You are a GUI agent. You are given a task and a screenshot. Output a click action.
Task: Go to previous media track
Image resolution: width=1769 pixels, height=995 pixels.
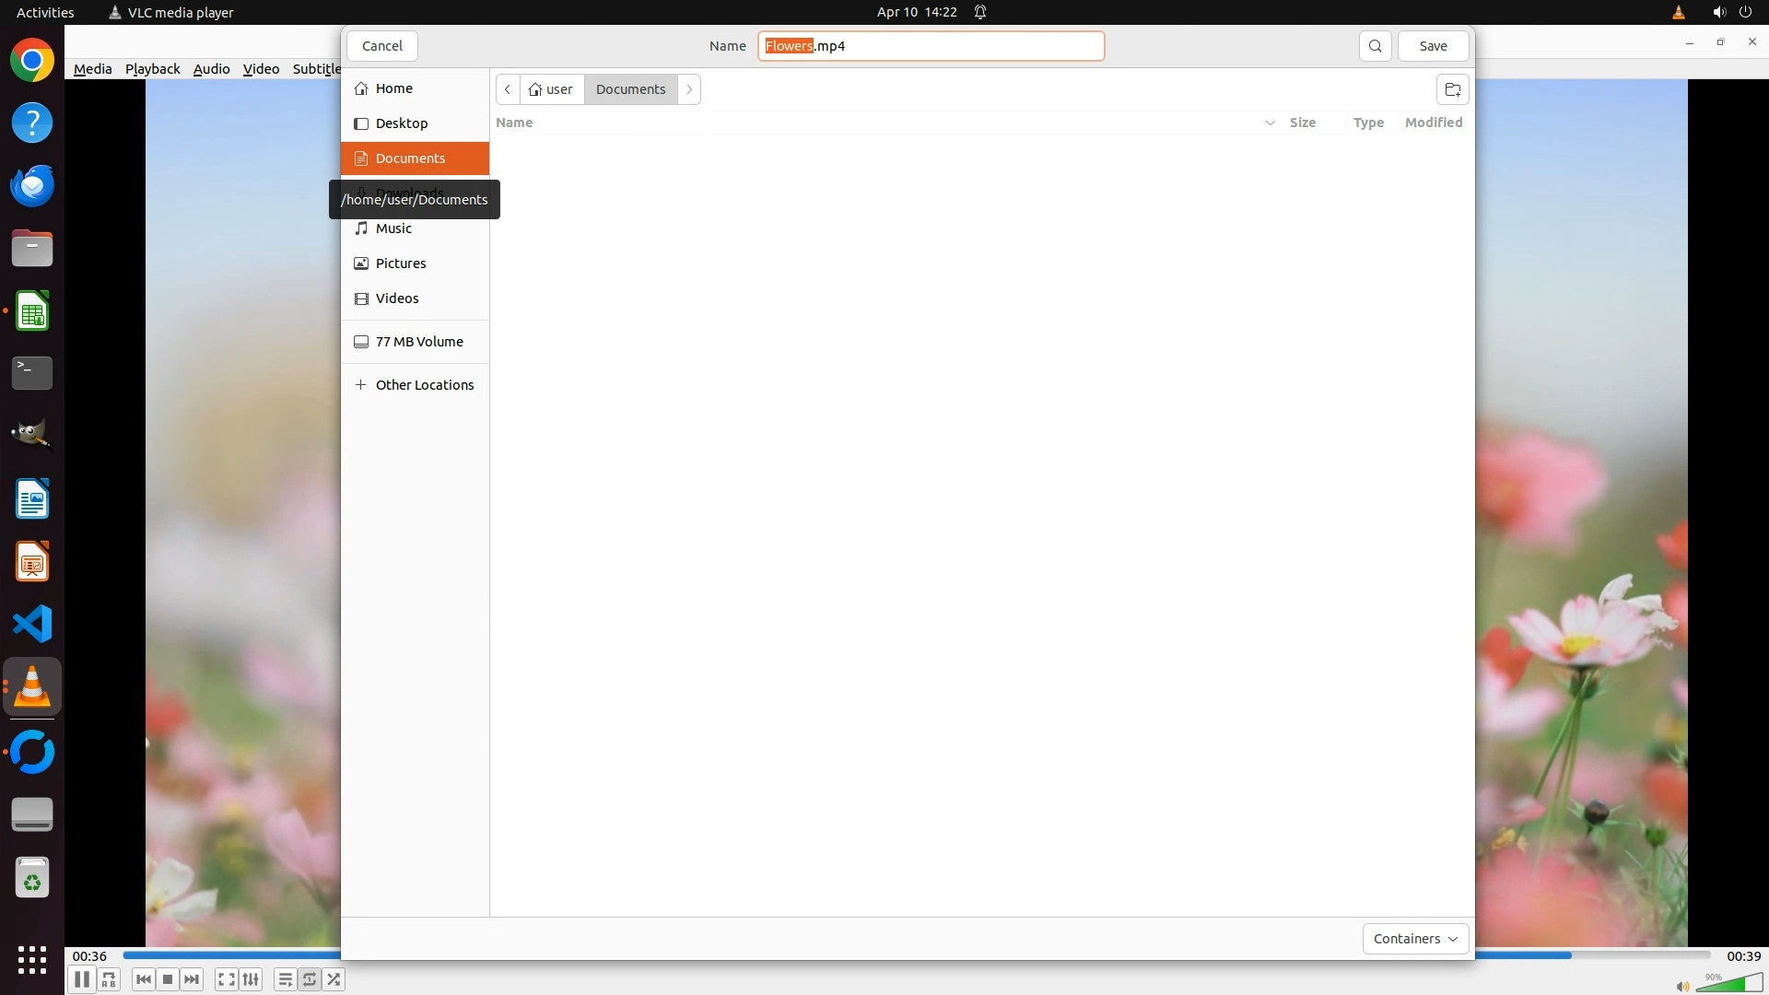point(143,979)
